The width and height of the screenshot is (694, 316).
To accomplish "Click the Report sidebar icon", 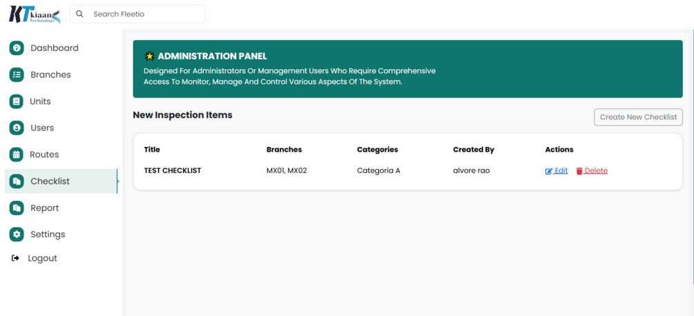I will pos(17,208).
